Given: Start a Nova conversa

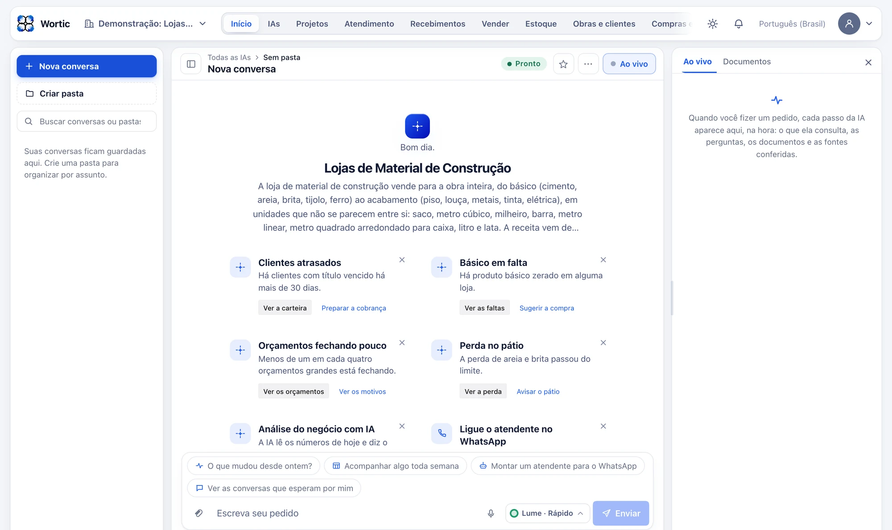Looking at the screenshot, I should pos(87,66).
